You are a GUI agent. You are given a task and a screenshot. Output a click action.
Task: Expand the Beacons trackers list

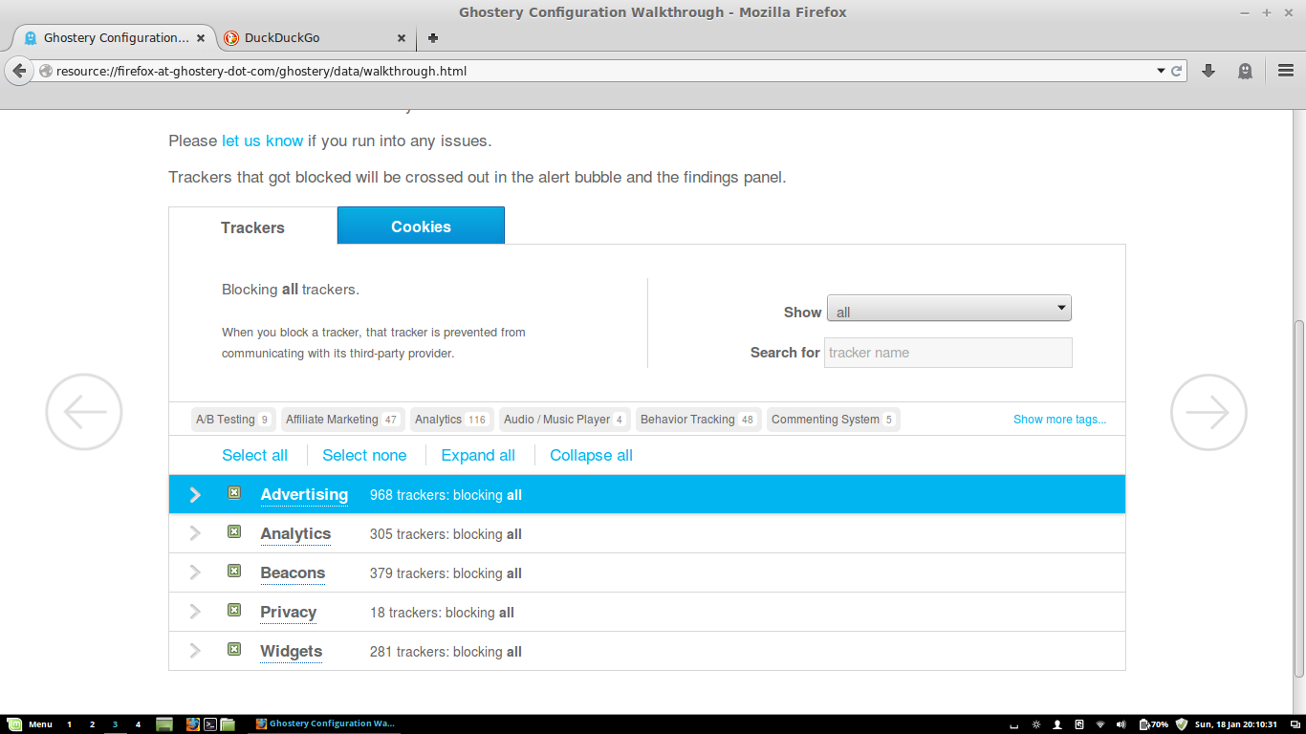194,572
